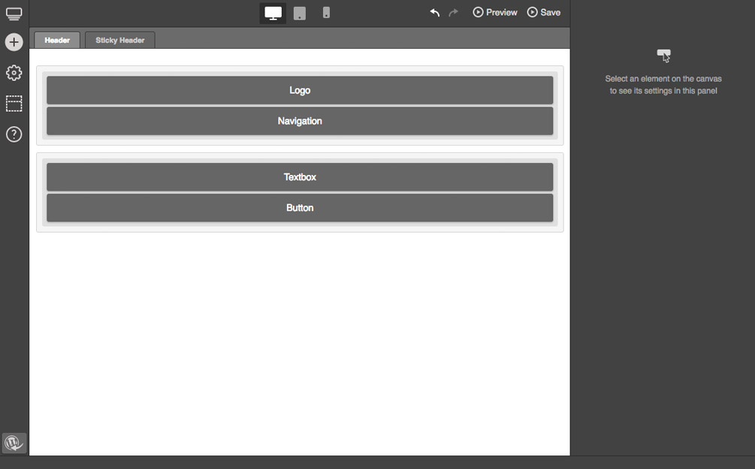Click the WordPress icon at sidebar bottom

[x=14, y=443]
